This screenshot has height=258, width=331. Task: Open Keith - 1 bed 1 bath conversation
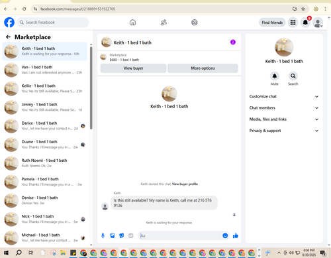(x=44, y=51)
